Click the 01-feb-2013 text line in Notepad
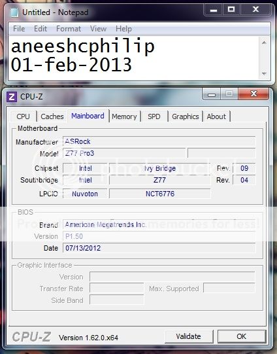Viewport: 277px width, 354px height. [71, 65]
